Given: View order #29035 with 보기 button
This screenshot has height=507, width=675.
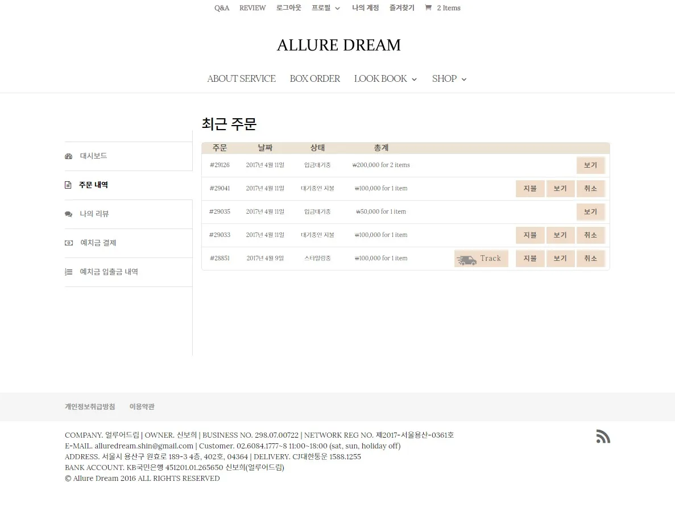Looking at the screenshot, I should click(x=591, y=212).
